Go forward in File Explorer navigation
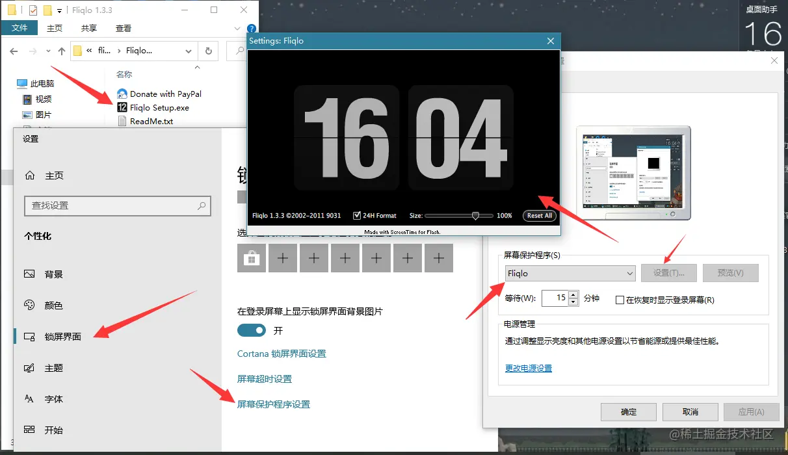The width and height of the screenshot is (788, 455). 33,51
